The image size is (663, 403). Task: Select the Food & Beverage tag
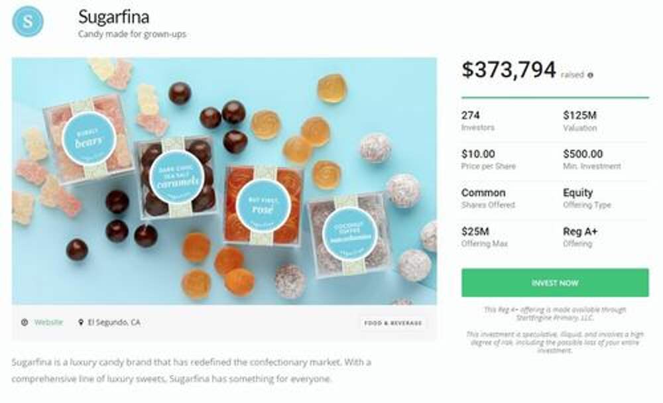click(x=393, y=323)
